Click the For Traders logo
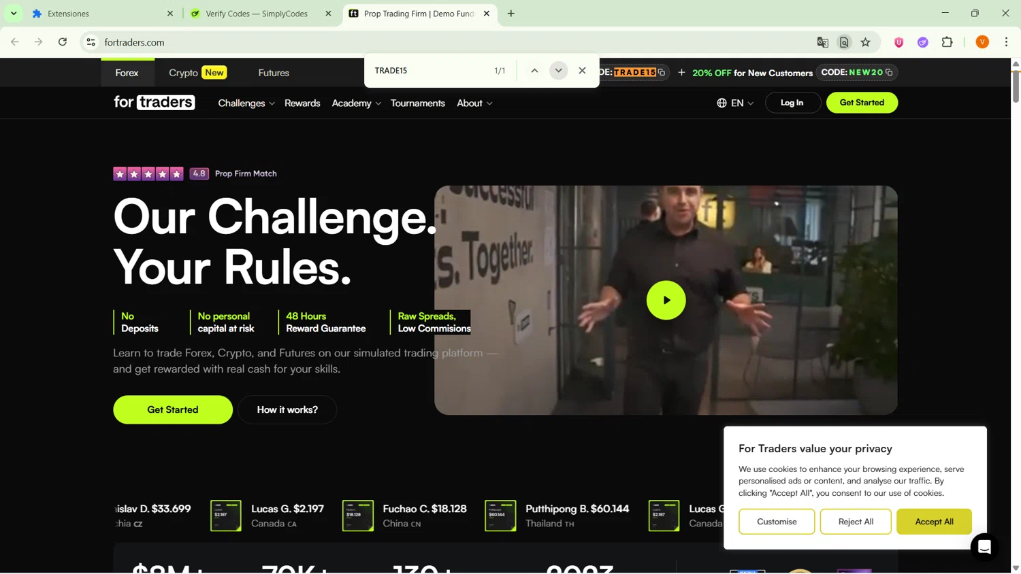This screenshot has height=574, width=1021. 155,103
